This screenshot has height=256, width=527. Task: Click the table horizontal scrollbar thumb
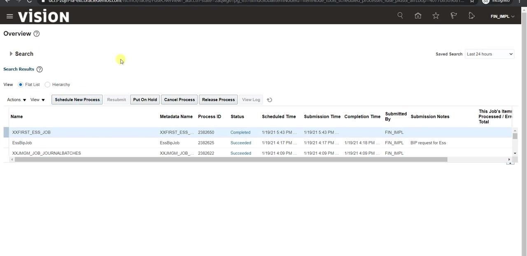tap(231, 159)
